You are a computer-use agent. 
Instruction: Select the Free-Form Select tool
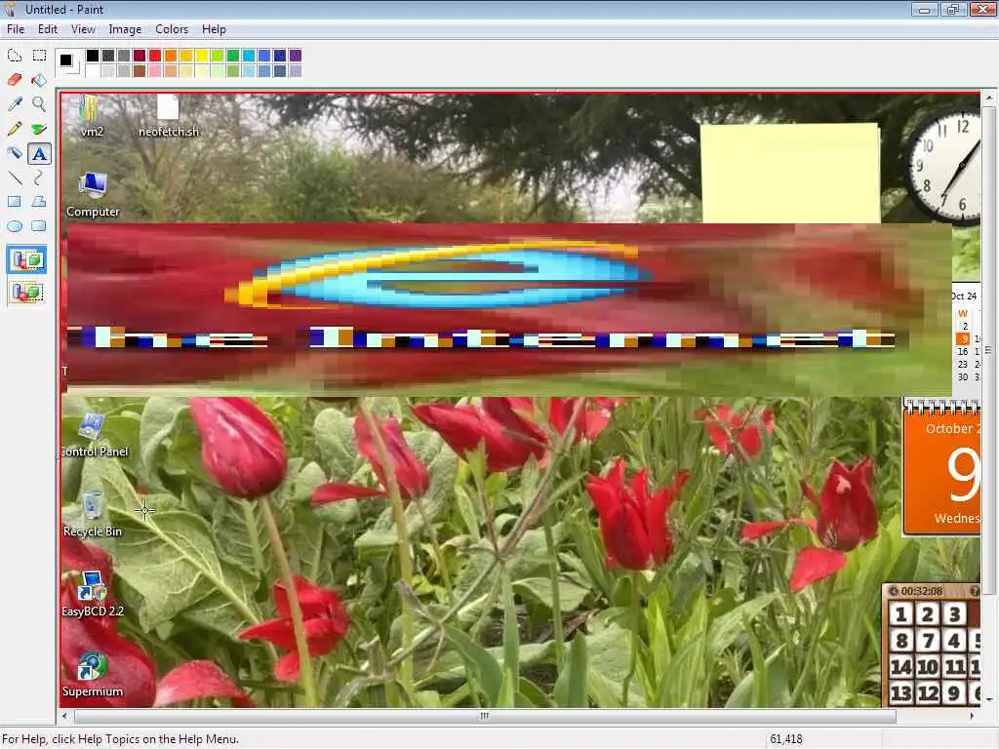point(14,56)
